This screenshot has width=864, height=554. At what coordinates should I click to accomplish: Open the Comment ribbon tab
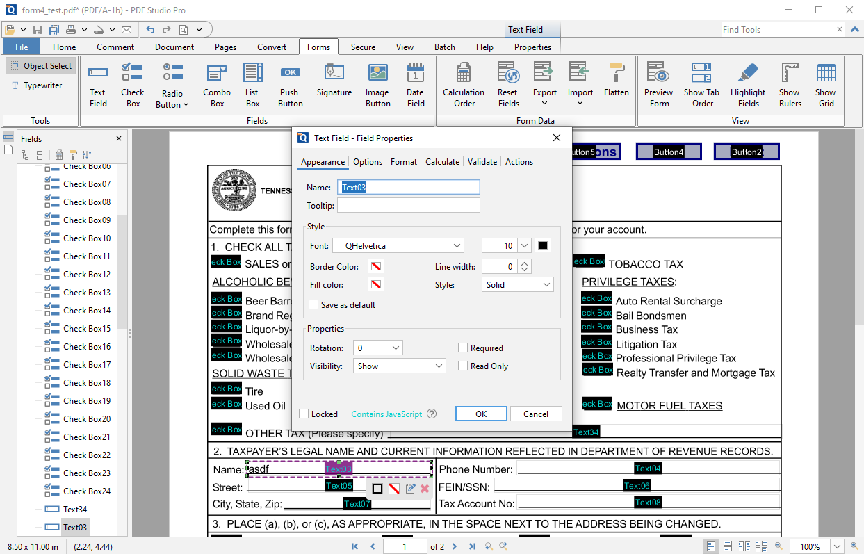[x=115, y=47]
